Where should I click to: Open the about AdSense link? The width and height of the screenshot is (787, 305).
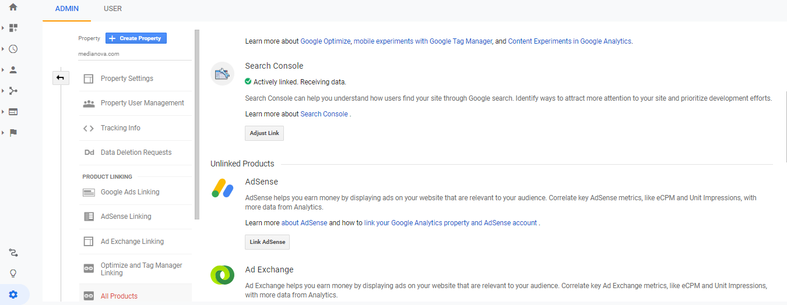tap(304, 223)
